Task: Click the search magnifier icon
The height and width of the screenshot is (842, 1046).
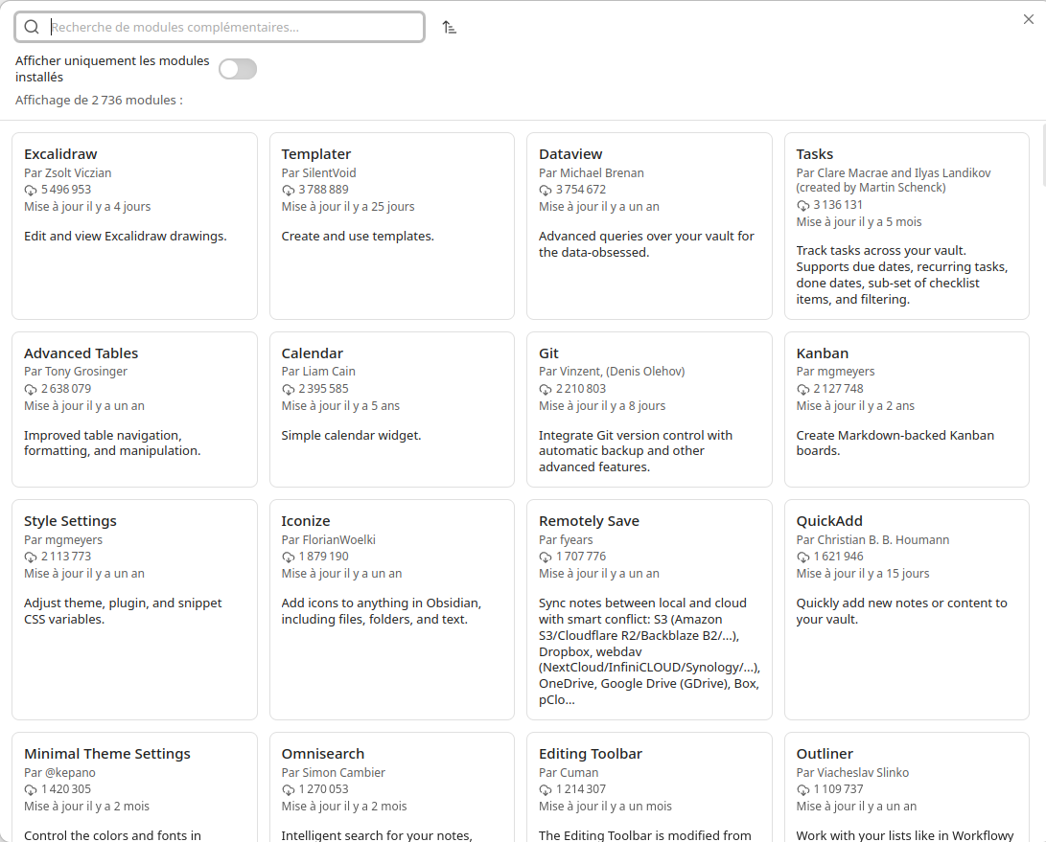Action: tap(32, 27)
